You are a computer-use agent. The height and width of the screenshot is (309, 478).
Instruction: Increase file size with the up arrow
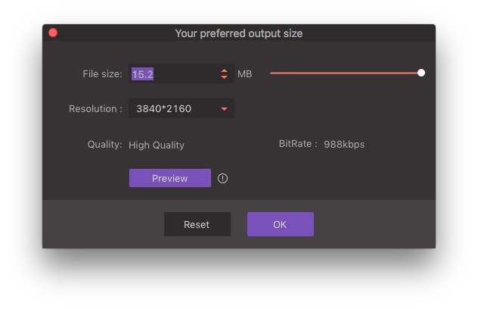tap(225, 70)
